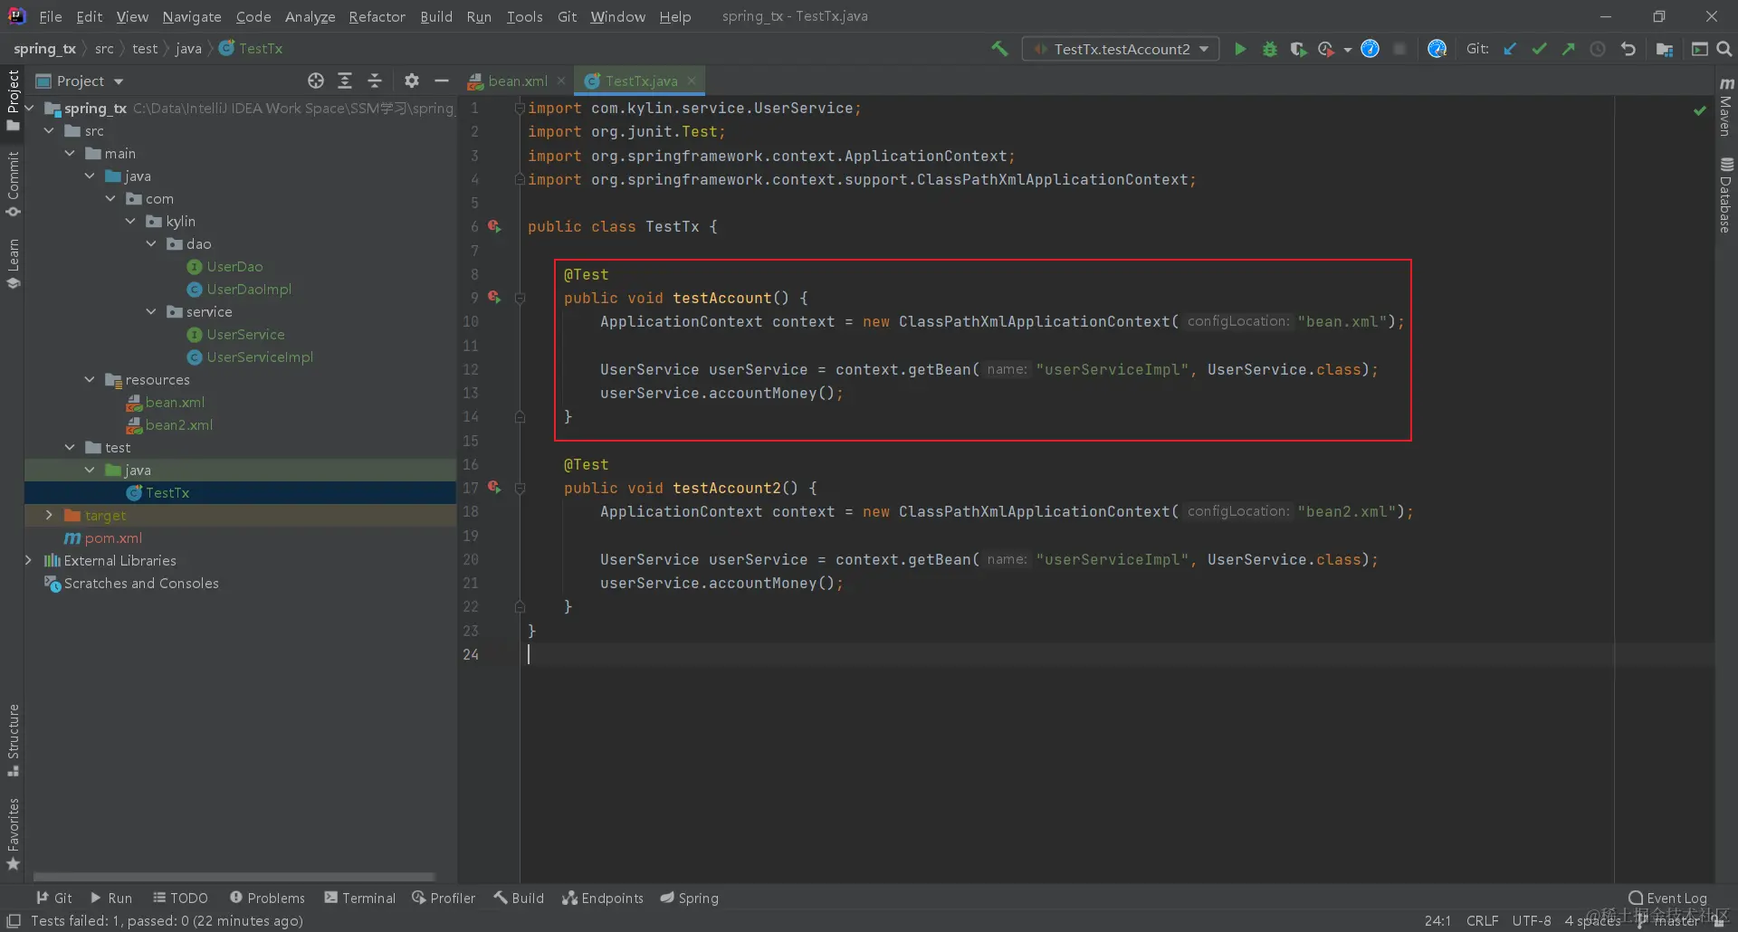1738x932 pixels.
Task: Open the Project panel settings gear
Action: click(x=412, y=81)
